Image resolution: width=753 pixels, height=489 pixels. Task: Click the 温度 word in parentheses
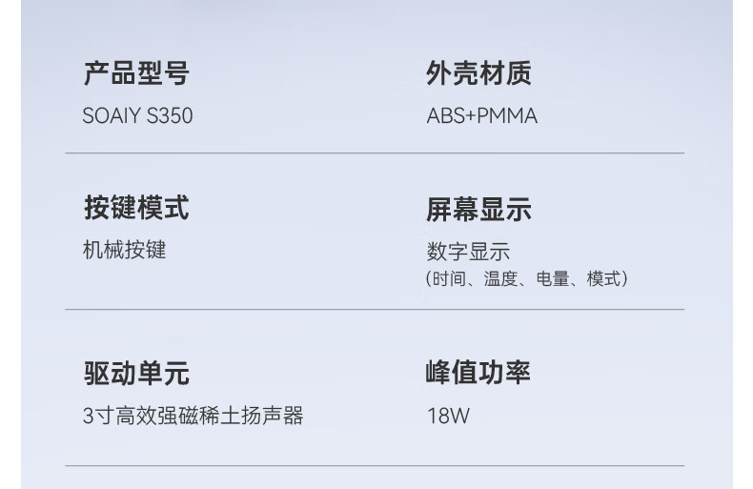coord(500,278)
